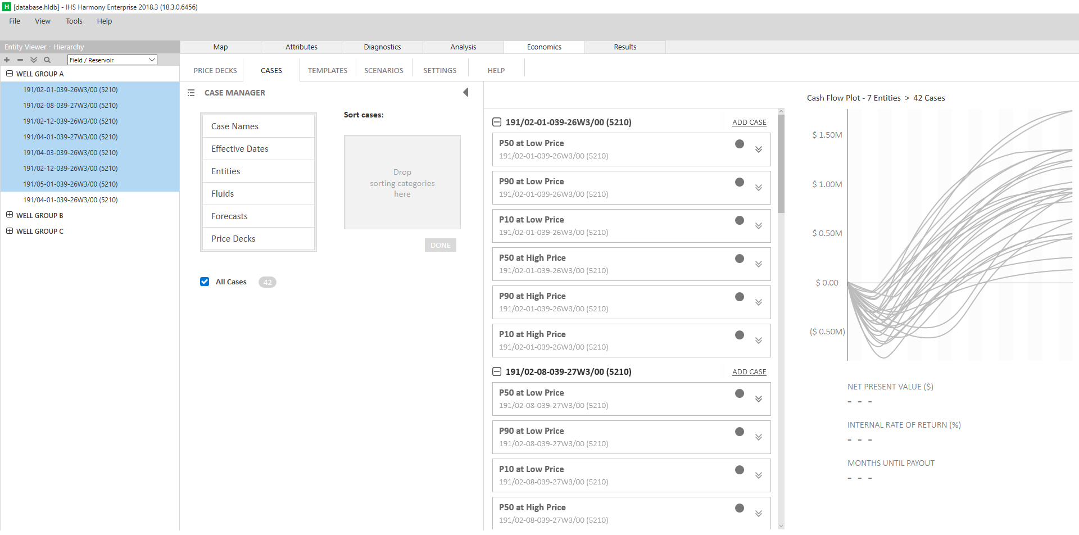Viewport: 1079px width, 535px height.
Task: Expand details of 01-039 P90 at High Price case
Action: (x=759, y=302)
